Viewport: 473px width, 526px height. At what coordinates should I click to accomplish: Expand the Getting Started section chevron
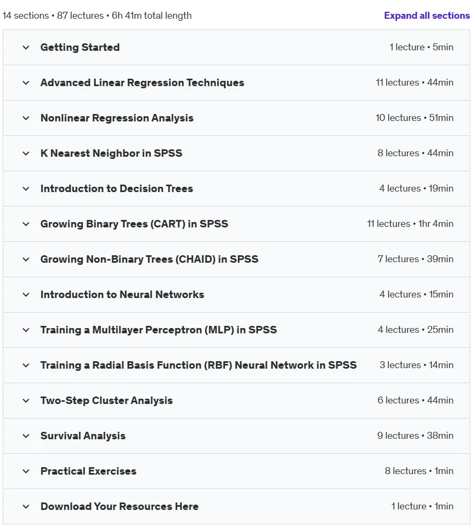click(x=26, y=48)
